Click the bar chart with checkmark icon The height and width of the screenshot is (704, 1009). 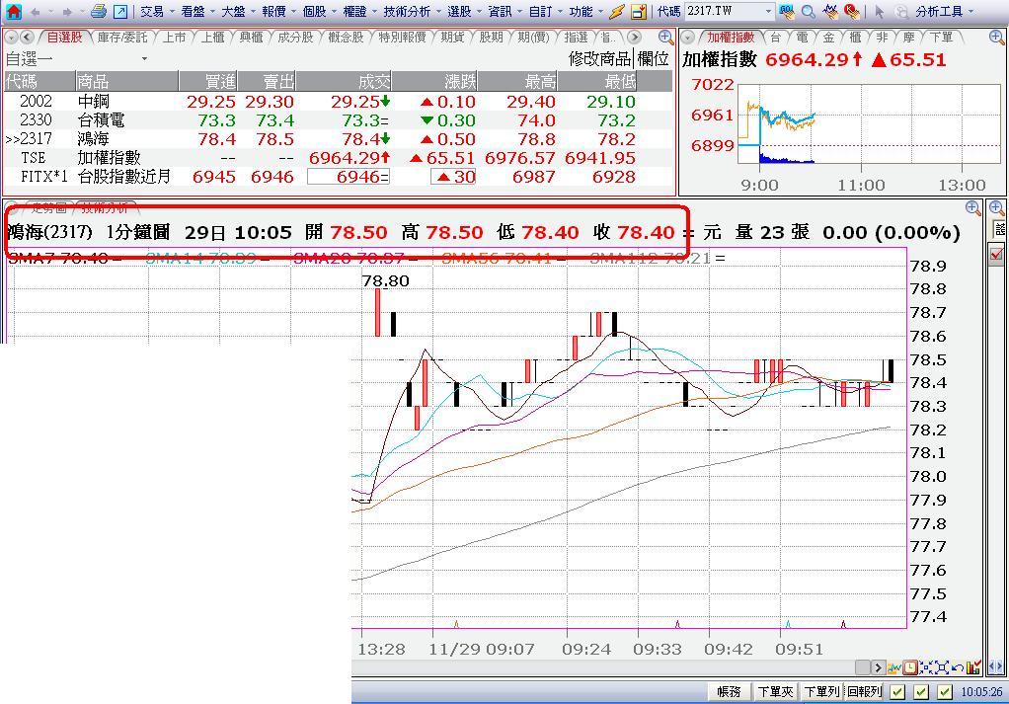973,667
